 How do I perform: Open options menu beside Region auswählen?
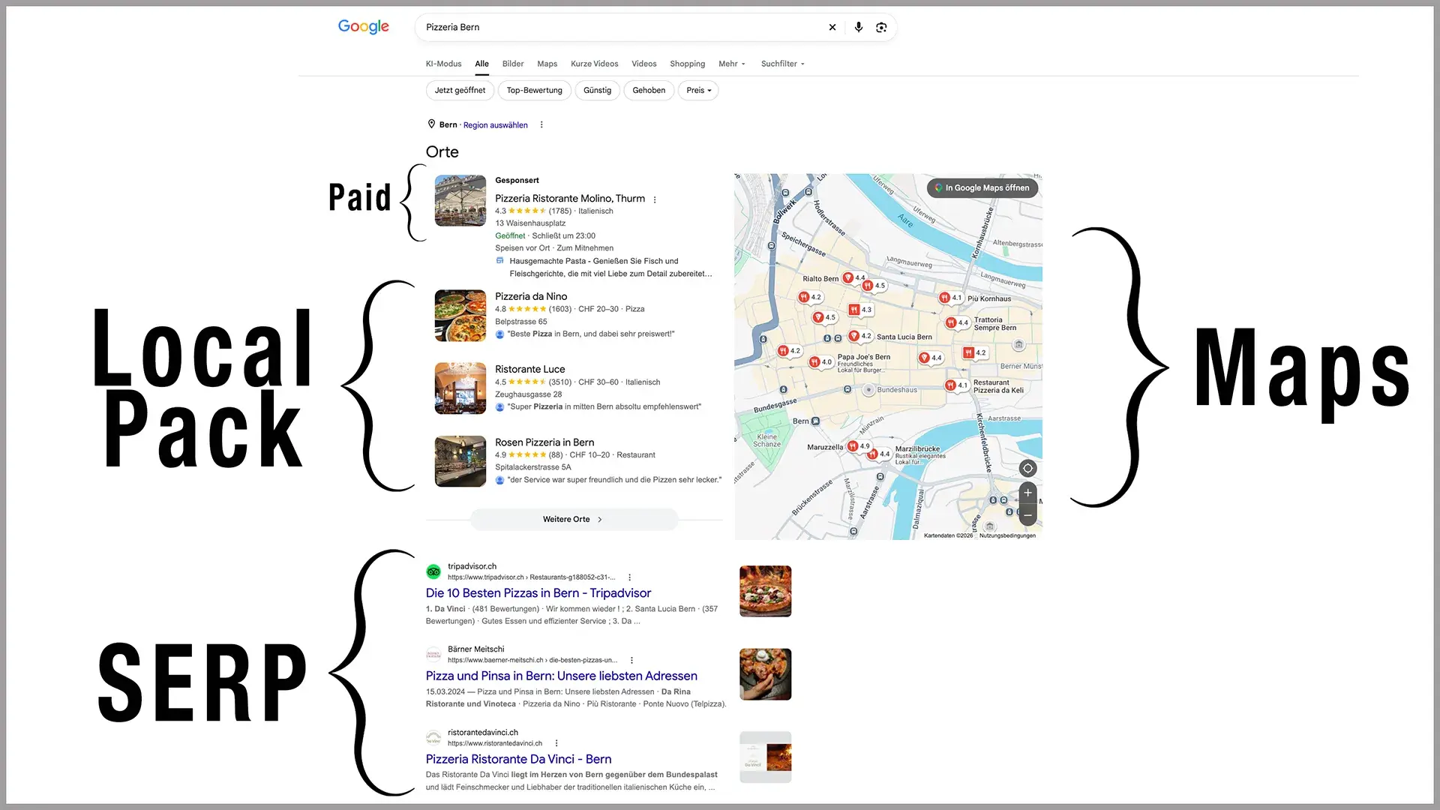coord(541,125)
